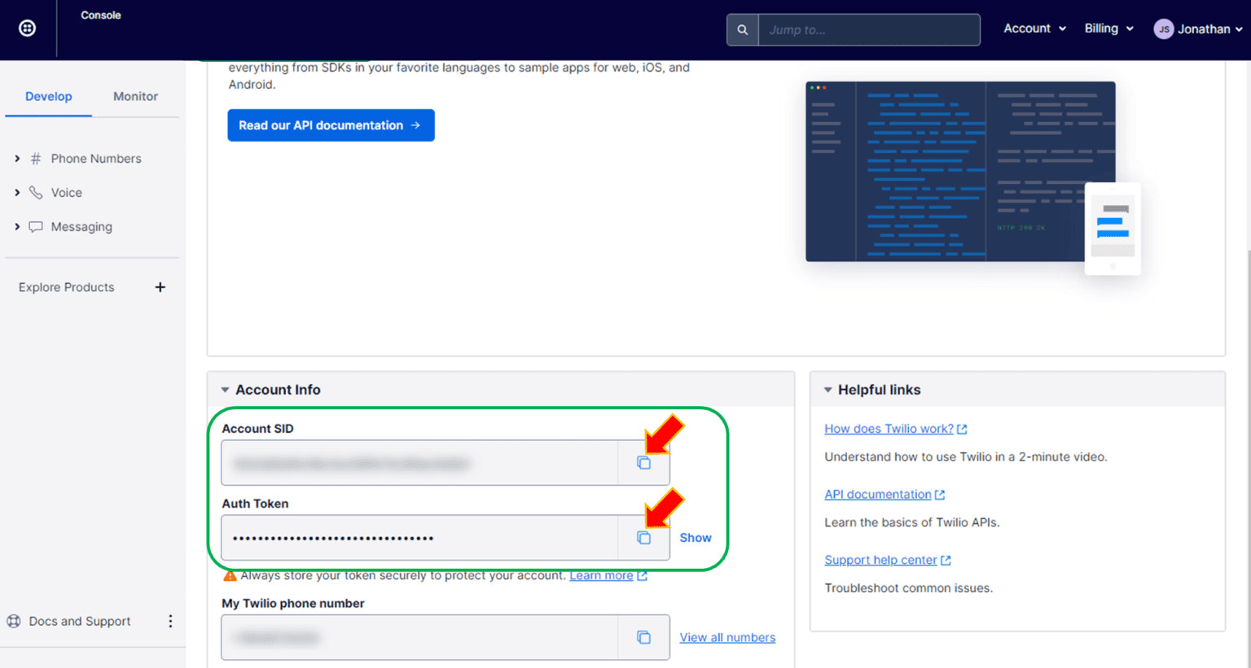The image size is (1251, 668).
Task: Copy the Account SID using its copy icon
Action: (644, 461)
